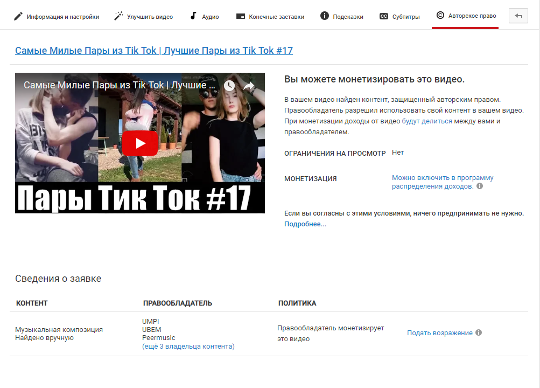Click the ОГРАНИЧЕНИЯ НА ПРОСМОТР label
The height and width of the screenshot is (388, 540).
pyautogui.click(x=335, y=154)
